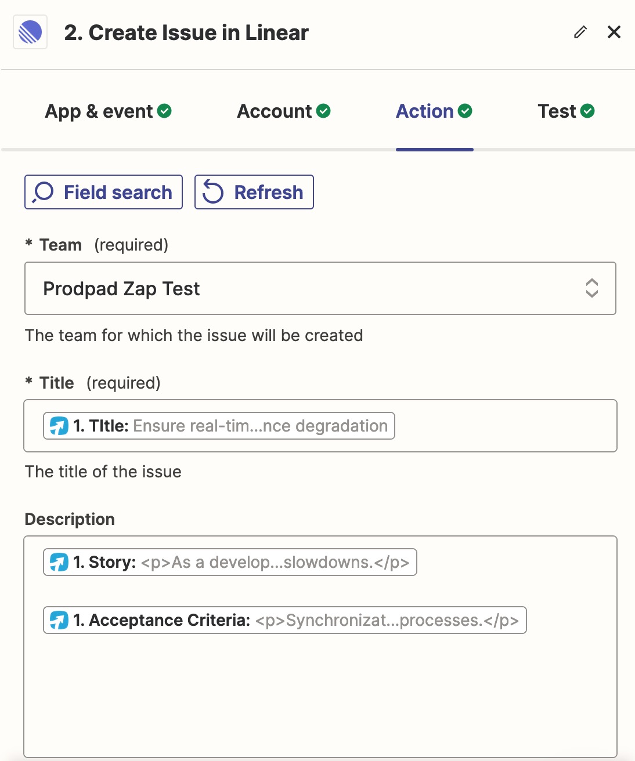Click the ProdPad icon in Title pill

coord(59,426)
